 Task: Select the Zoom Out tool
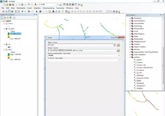[x=6, y=11]
